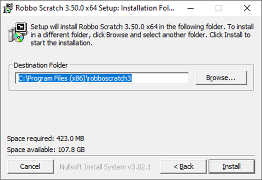Click the highlighted robboscratch3 path text
This screenshot has width=262, height=180.
pos(110,78)
